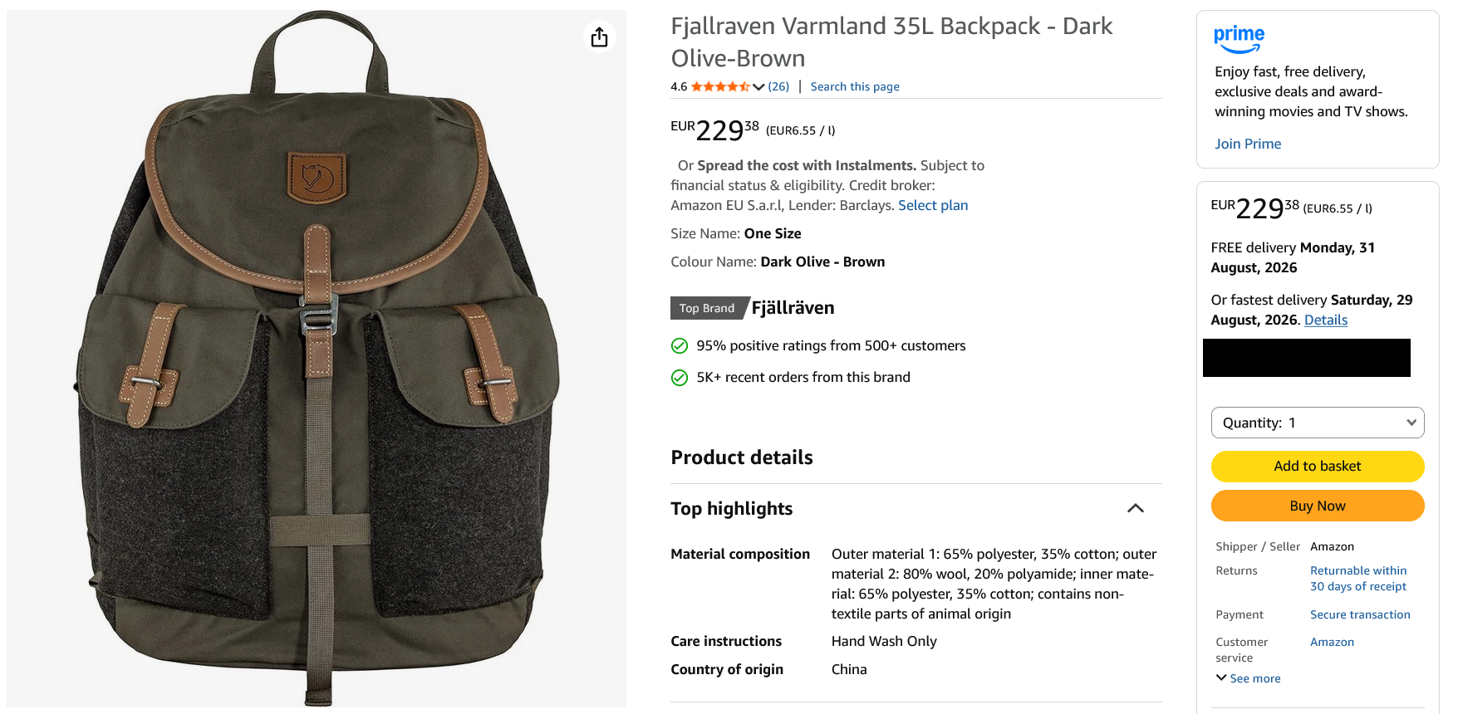1458x714 pixels.
Task: Click the Amazon customer service link
Action: tap(1332, 642)
